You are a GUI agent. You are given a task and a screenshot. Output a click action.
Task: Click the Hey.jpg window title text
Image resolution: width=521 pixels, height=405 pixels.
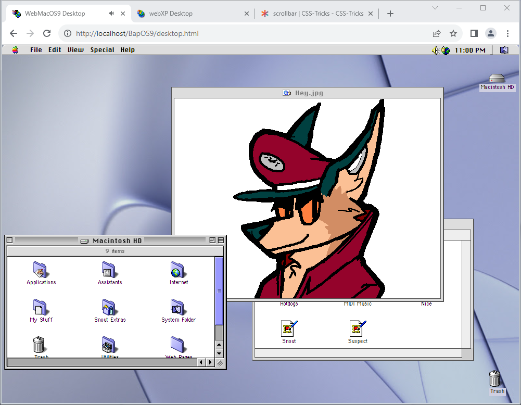[309, 93]
